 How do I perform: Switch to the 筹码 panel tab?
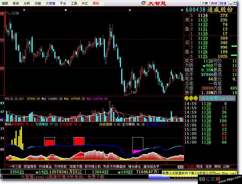[x=217, y=167]
